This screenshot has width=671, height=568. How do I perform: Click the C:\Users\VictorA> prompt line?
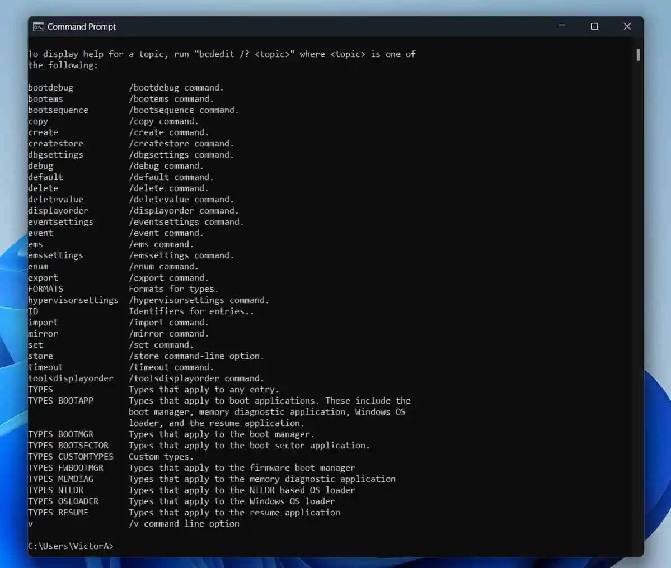tap(71, 546)
